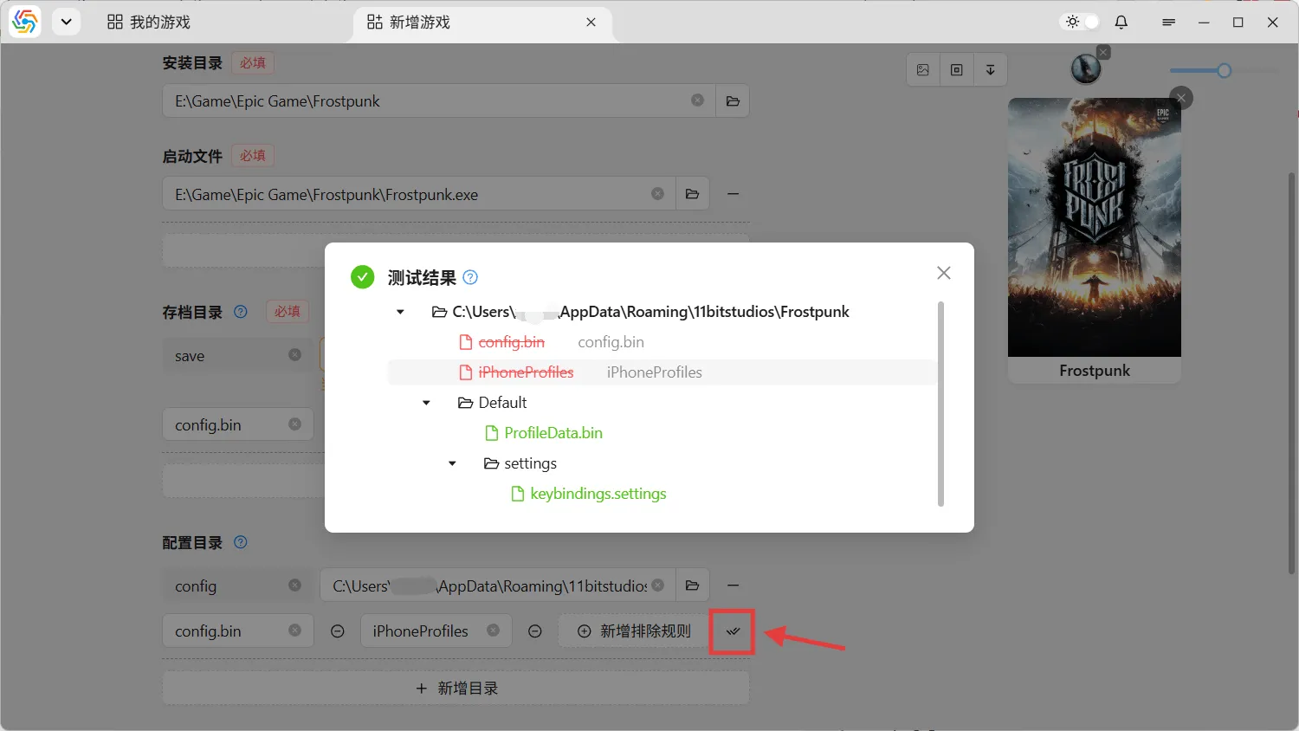
Task: Click the test rules double-check icon
Action: 733,631
